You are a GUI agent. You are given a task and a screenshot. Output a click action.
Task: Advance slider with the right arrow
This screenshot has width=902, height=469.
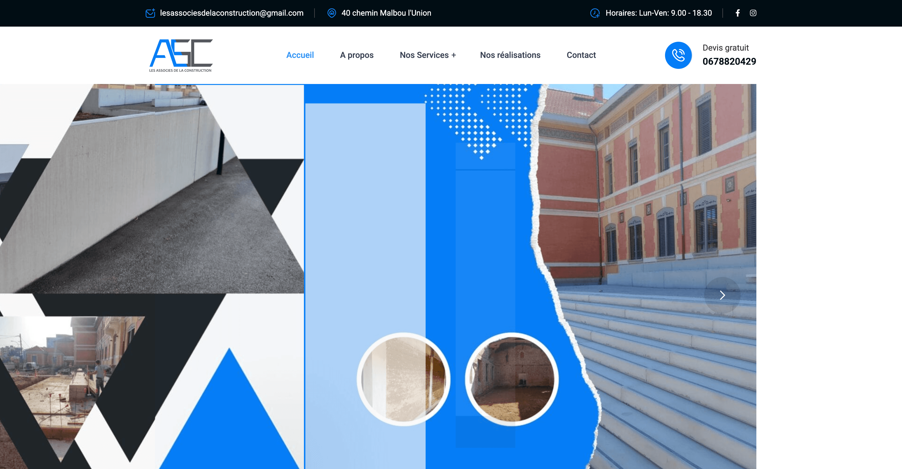722,295
